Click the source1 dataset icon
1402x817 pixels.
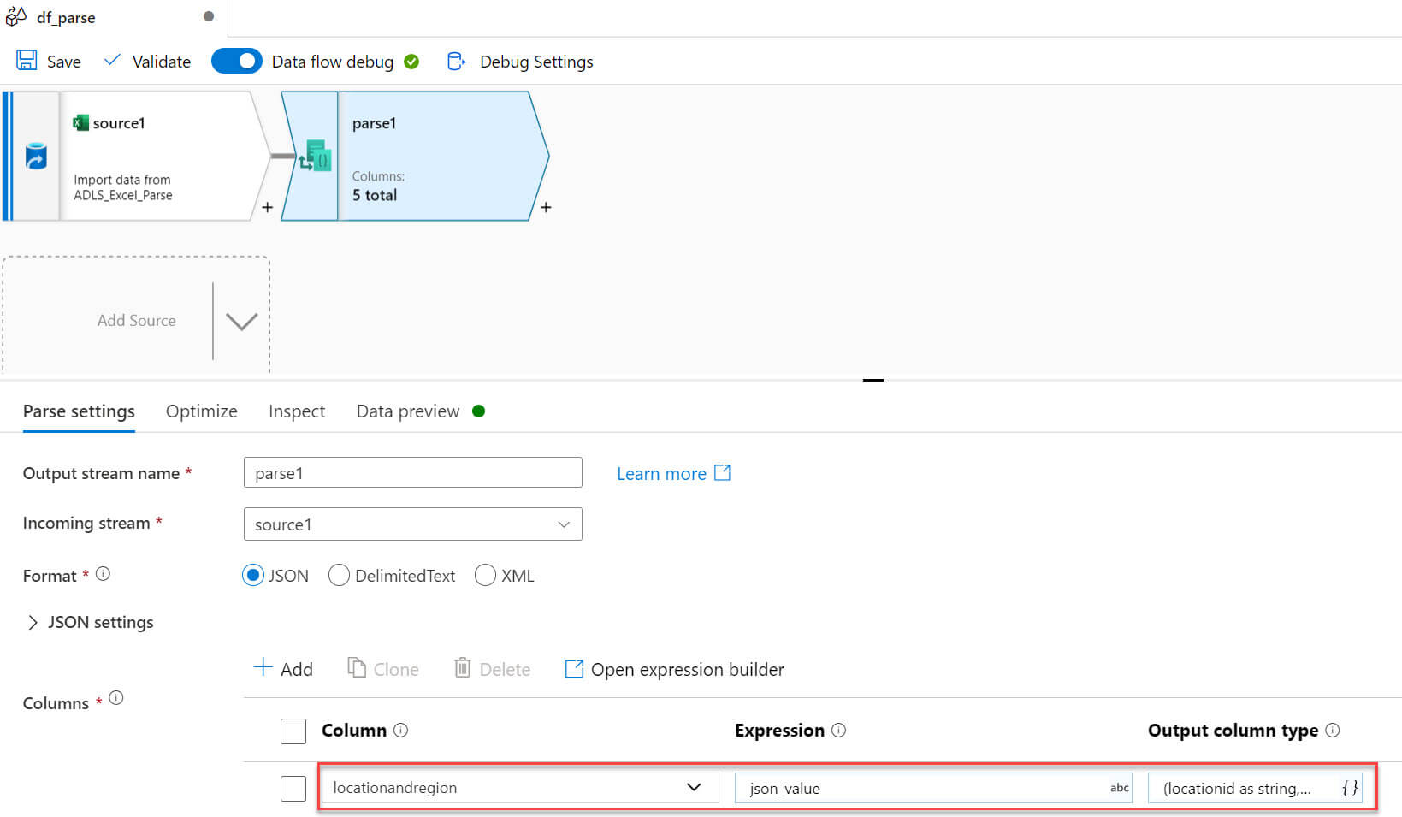36,157
